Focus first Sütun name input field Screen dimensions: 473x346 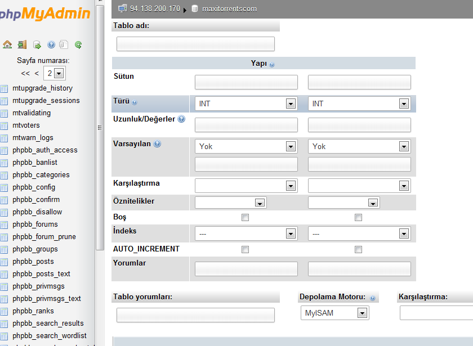tap(246, 82)
